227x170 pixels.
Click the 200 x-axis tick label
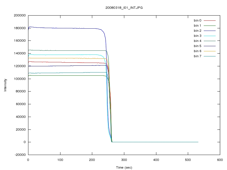click(x=92, y=160)
